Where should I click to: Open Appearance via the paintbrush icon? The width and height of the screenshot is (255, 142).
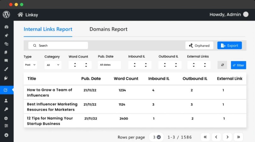click(x=6, y=69)
